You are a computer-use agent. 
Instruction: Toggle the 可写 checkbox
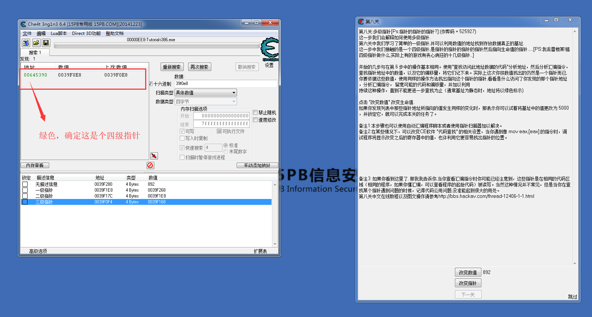click(x=182, y=131)
